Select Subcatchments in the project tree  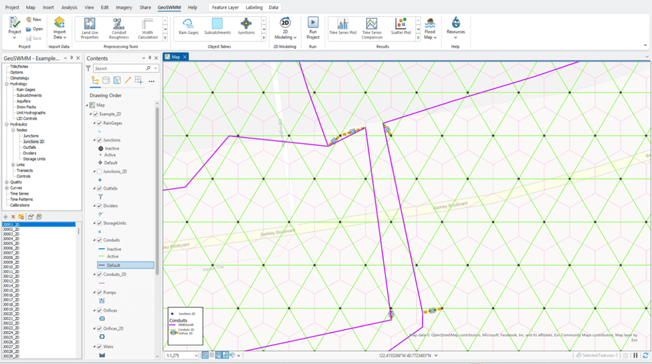pyautogui.click(x=29, y=96)
